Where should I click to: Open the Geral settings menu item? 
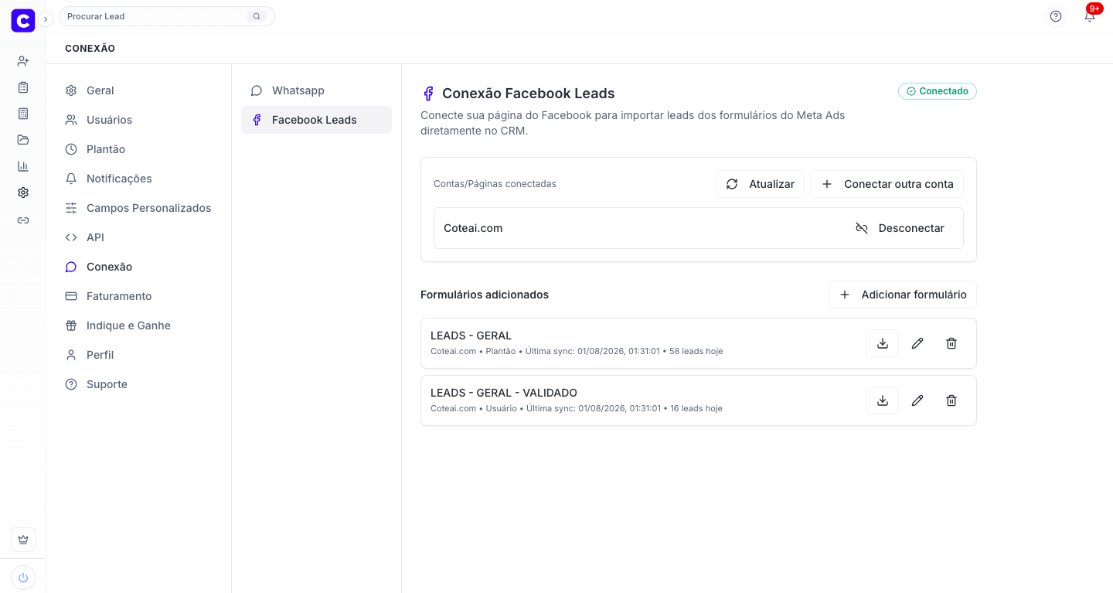pos(139,90)
